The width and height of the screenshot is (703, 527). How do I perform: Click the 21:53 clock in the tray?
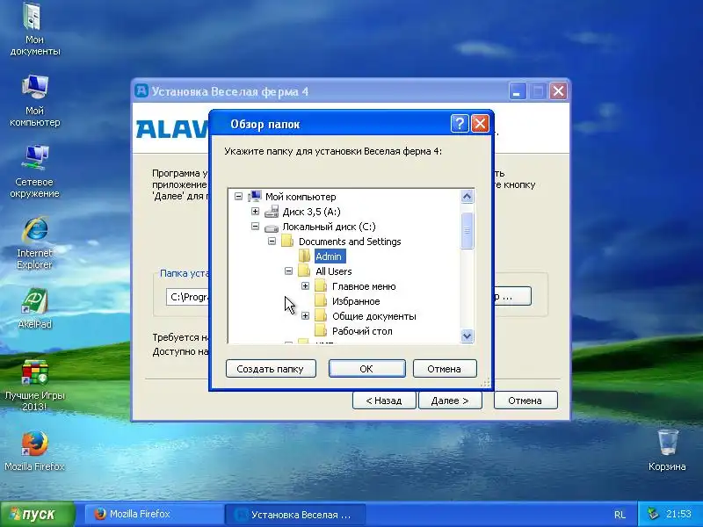pos(678,514)
